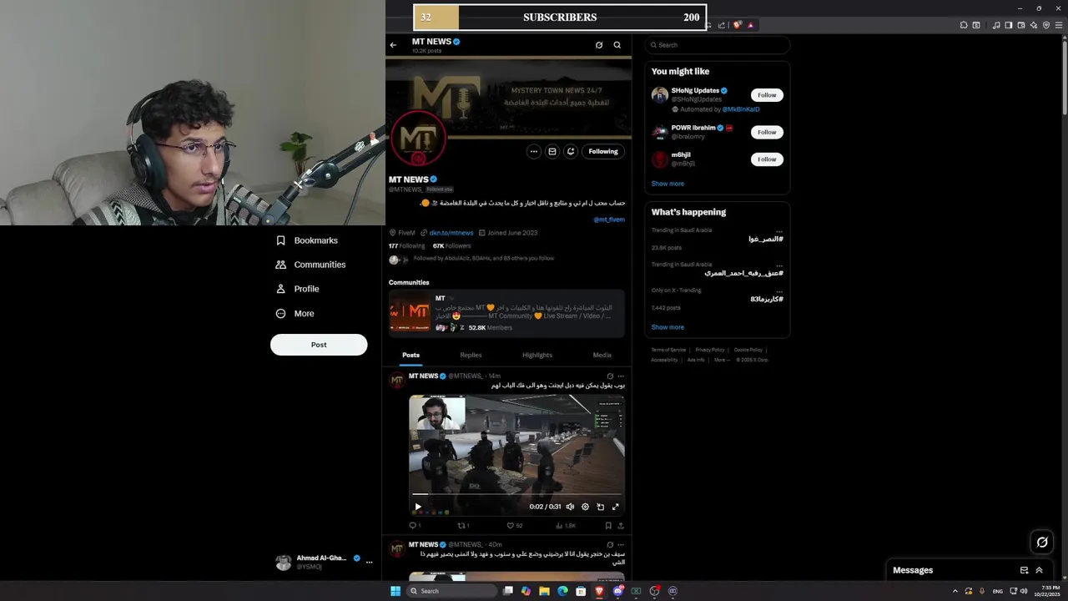Message MT NEWS via envelope icon

coord(552,151)
